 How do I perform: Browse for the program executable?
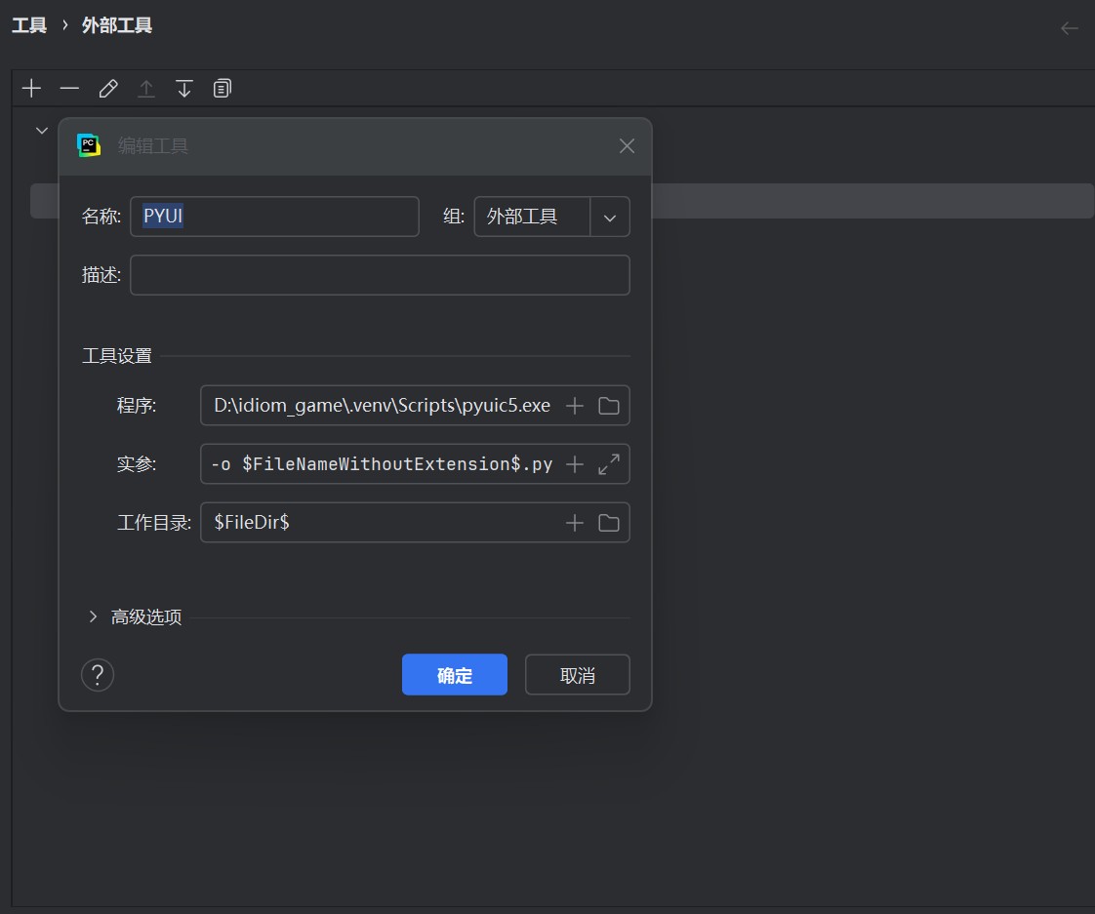(608, 405)
